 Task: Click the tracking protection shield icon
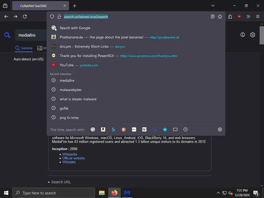[52, 16]
